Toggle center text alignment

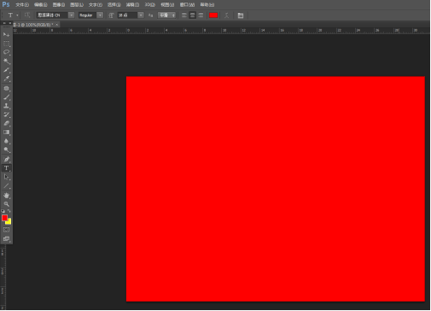[193, 15]
